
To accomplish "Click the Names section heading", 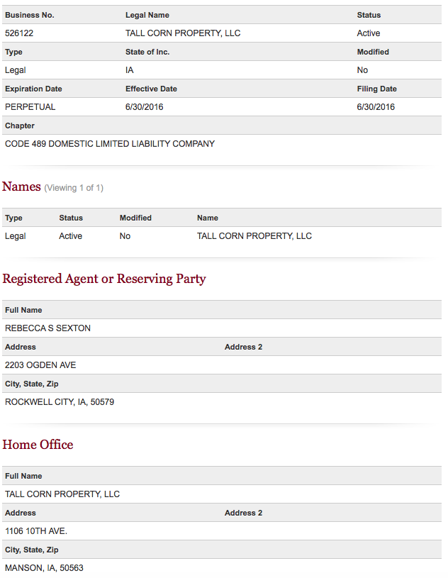I will tap(21, 187).
